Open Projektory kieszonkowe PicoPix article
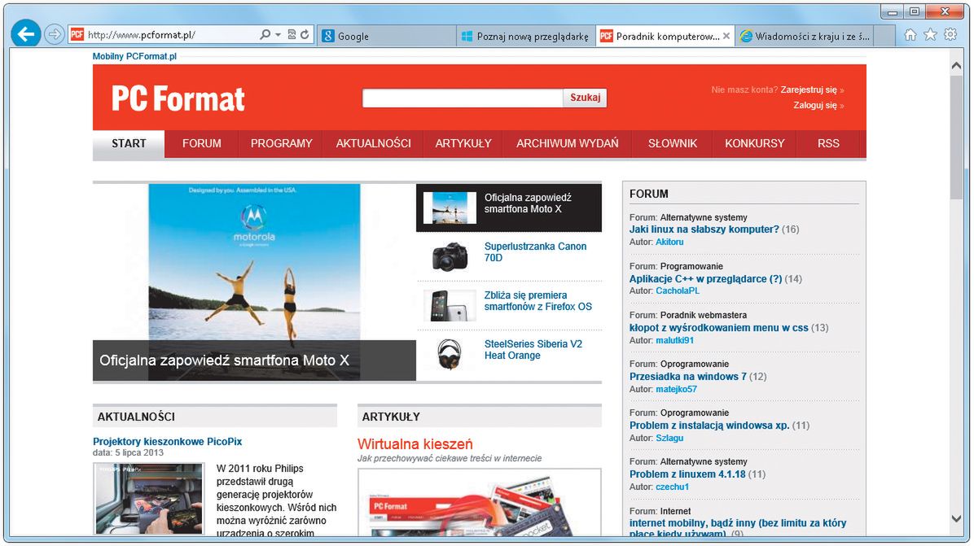 click(167, 442)
